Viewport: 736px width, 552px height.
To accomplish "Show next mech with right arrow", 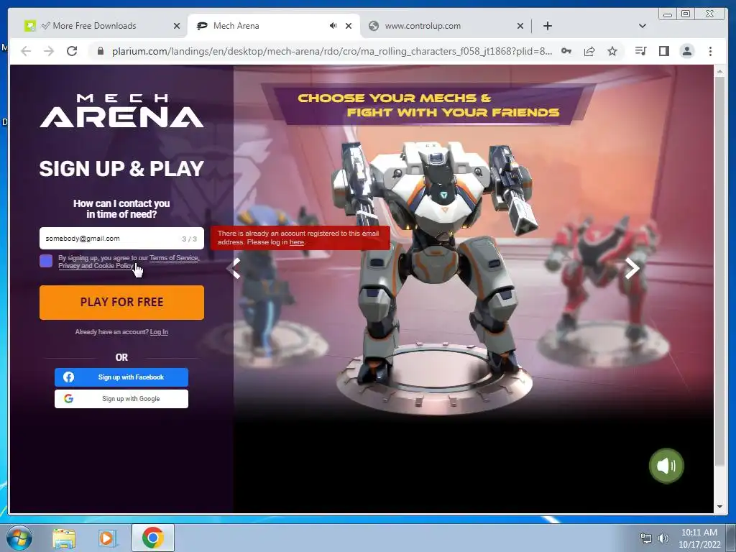I will click(632, 268).
